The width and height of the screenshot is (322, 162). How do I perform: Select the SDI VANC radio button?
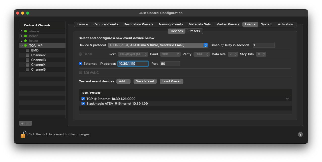[80, 73]
